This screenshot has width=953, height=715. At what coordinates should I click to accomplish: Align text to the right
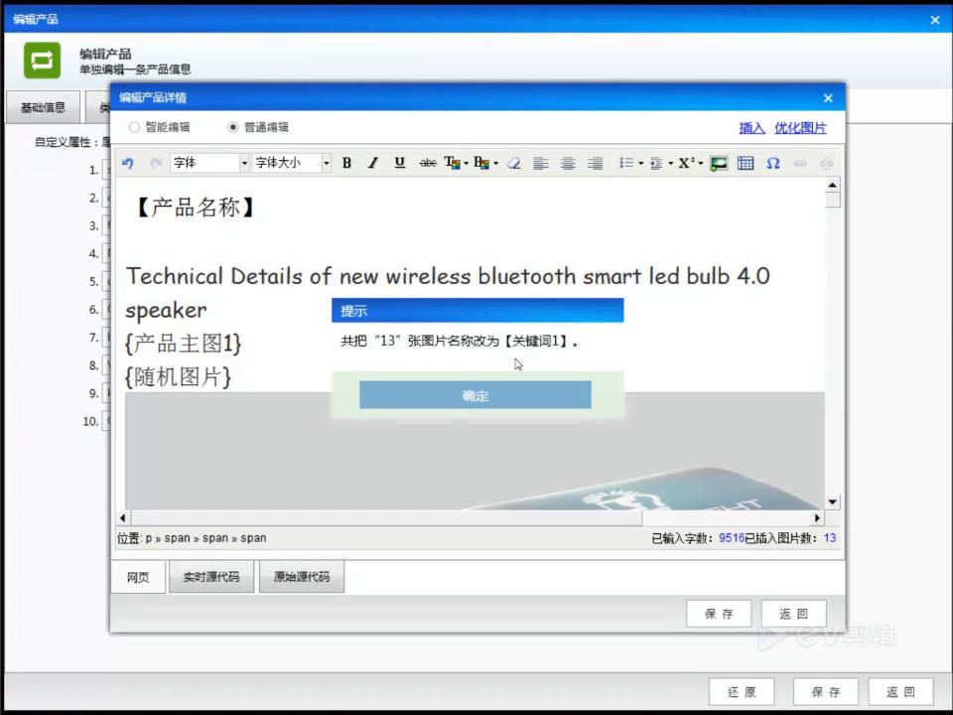[595, 163]
